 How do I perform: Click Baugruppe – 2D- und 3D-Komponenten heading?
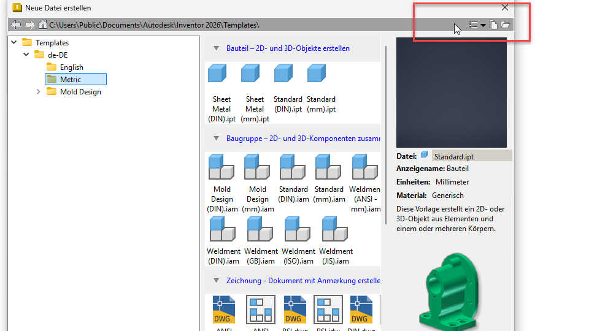point(303,139)
